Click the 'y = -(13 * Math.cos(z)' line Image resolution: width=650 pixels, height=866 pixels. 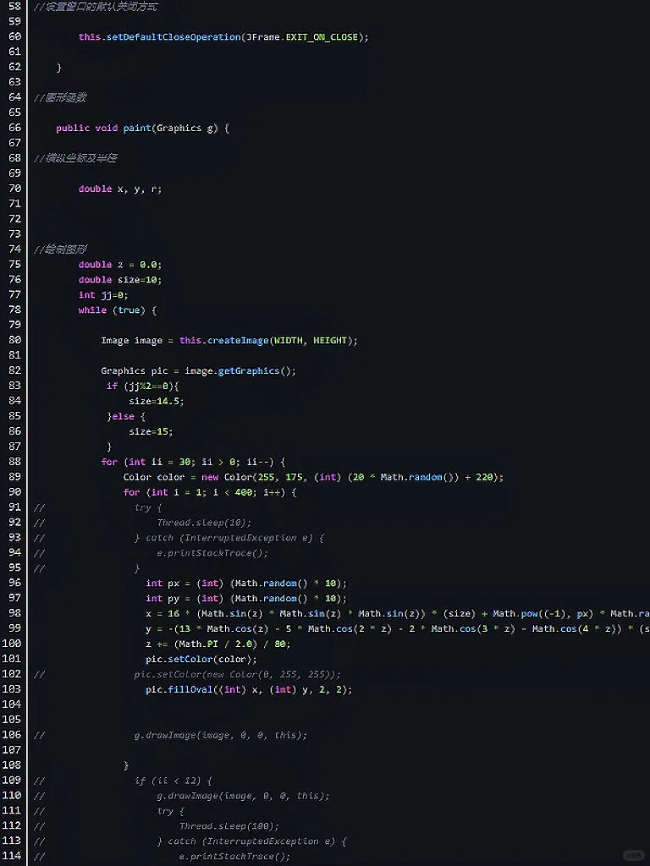pyautogui.click(x=398, y=629)
